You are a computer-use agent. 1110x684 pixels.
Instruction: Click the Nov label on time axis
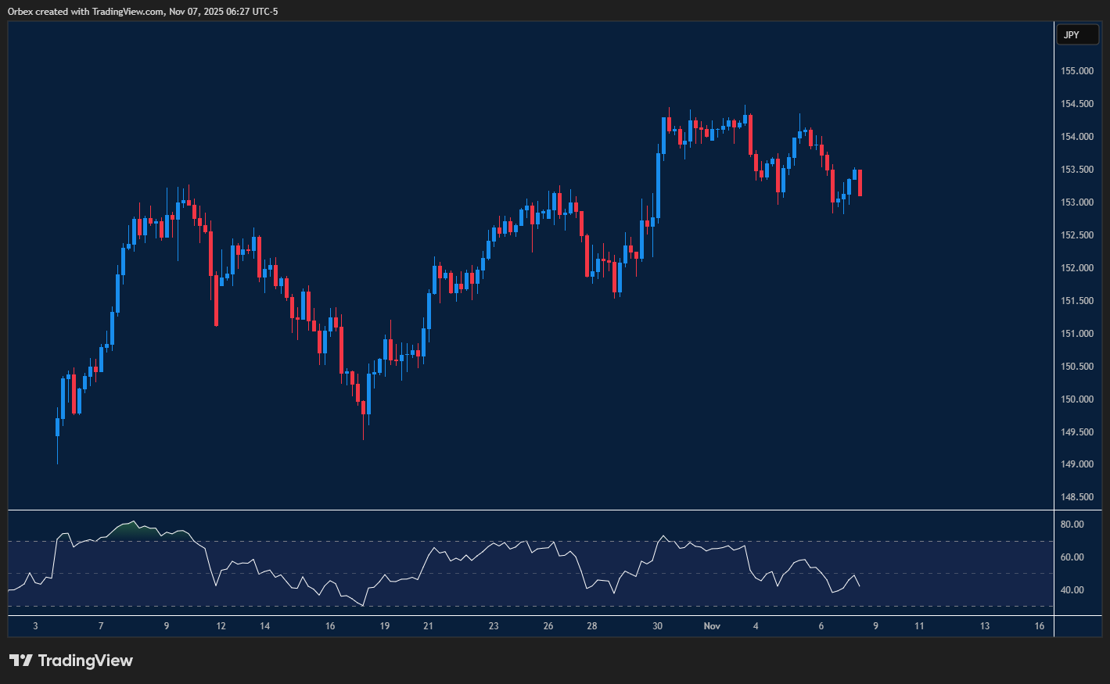pos(712,626)
